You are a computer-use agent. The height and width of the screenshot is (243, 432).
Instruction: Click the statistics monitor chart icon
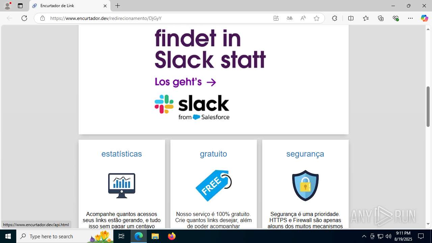122,185
